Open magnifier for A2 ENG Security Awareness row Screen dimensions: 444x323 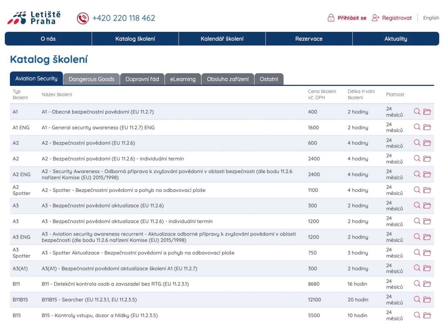click(x=417, y=174)
